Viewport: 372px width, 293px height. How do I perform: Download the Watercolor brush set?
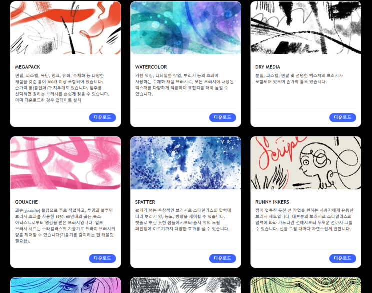(222, 117)
